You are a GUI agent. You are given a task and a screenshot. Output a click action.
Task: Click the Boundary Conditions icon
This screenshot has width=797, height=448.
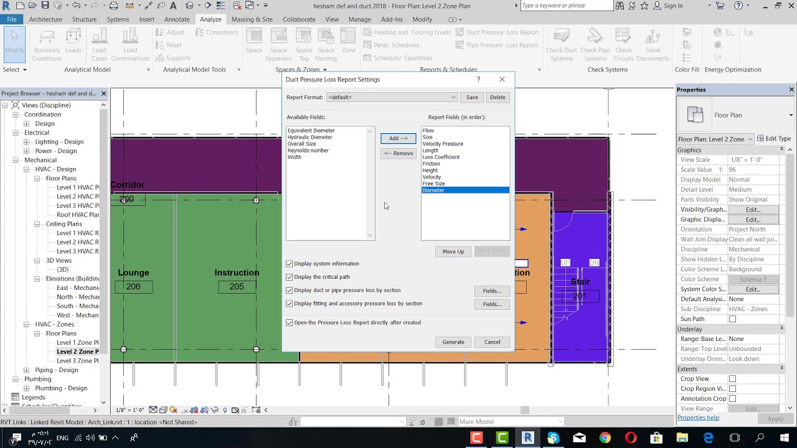pyautogui.click(x=47, y=37)
